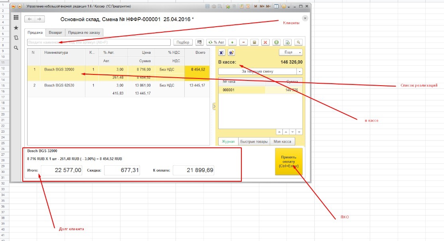Delete row with the red X icon

click(265, 42)
